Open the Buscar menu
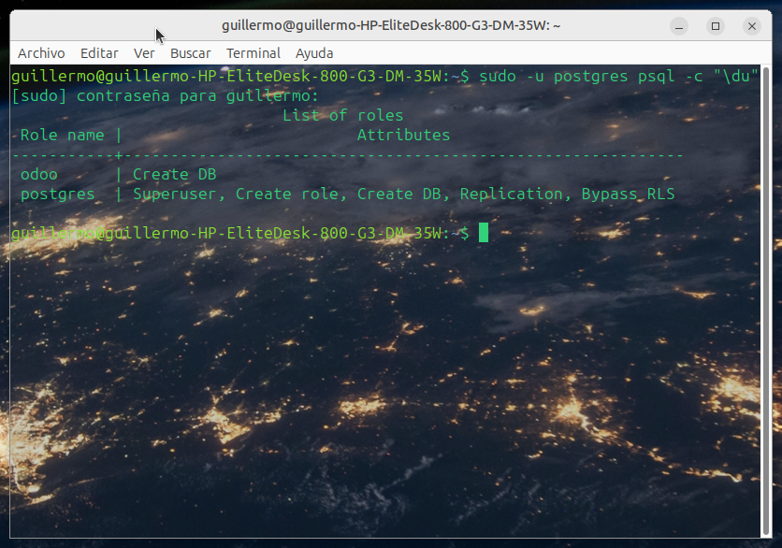 pos(190,53)
